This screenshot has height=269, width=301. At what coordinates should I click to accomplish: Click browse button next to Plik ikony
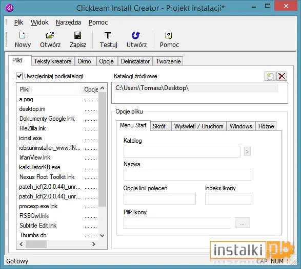pyautogui.click(x=243, y=222)
